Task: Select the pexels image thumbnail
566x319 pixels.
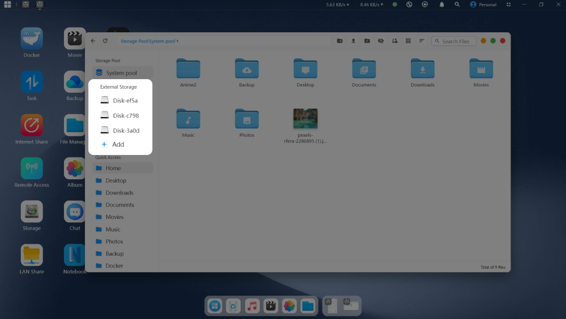Action: coord(305,119)
